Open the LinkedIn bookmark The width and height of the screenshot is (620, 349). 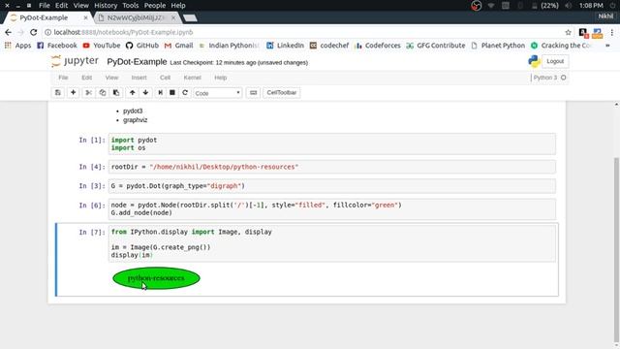[x=285, y=46]
